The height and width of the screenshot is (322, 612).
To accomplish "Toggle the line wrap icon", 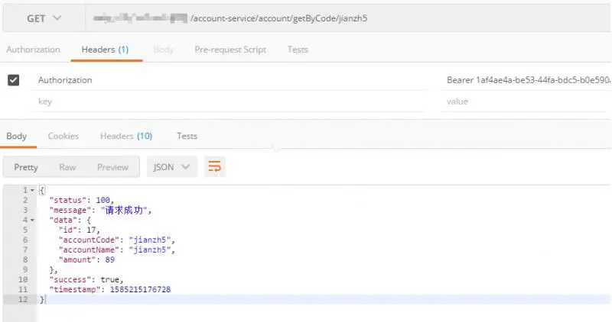I will (215, 166).
